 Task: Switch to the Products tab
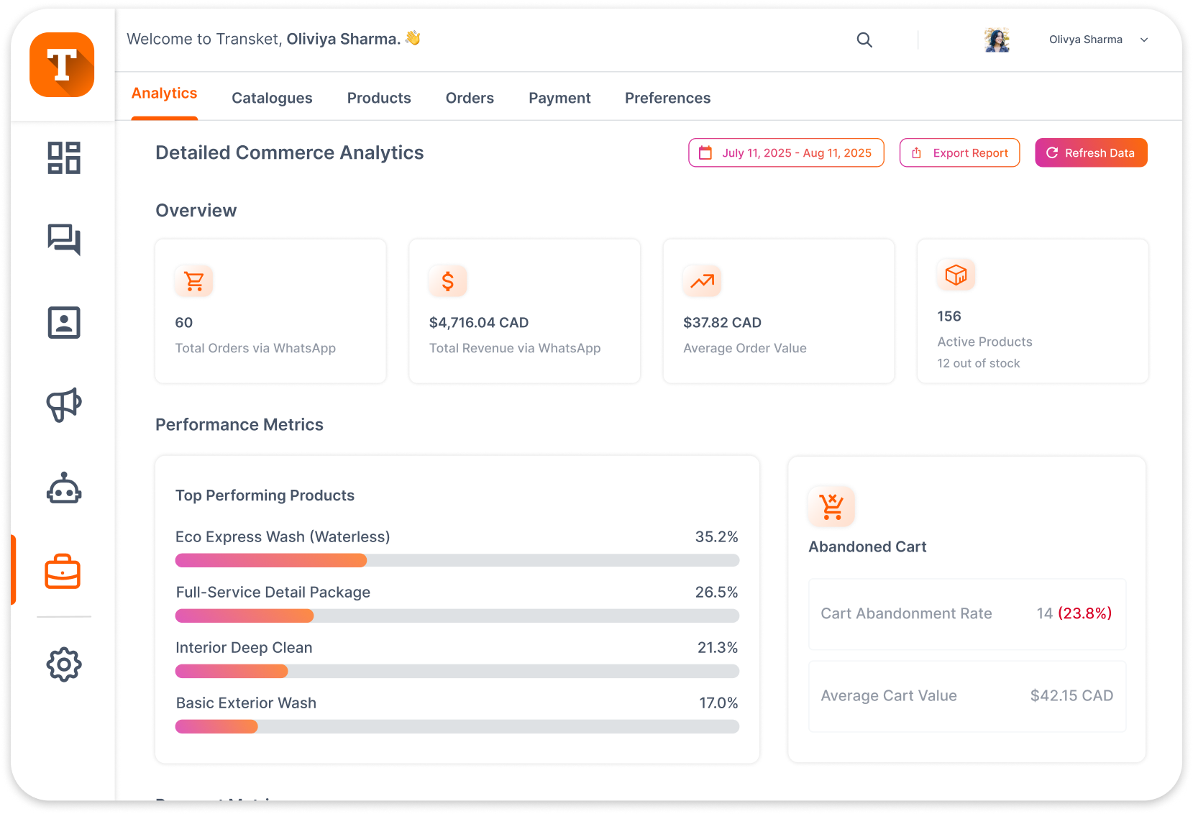click(x=379, y=99)
